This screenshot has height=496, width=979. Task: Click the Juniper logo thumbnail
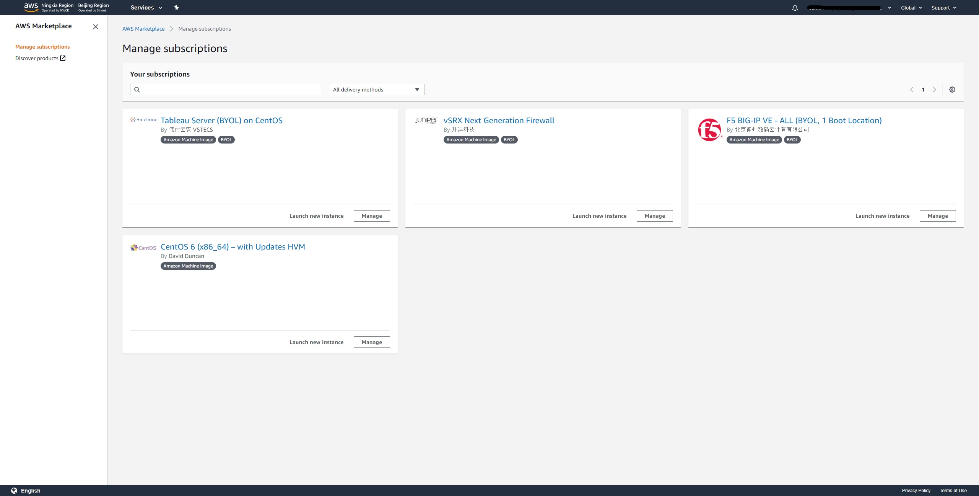[x=426, y=121]
